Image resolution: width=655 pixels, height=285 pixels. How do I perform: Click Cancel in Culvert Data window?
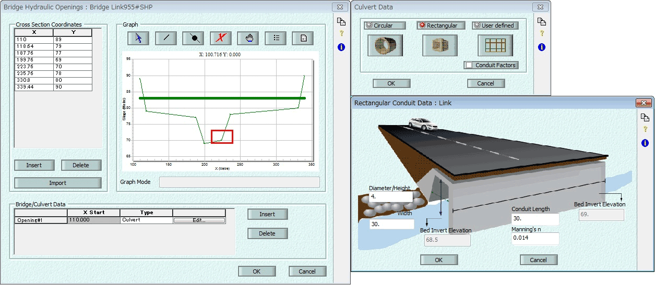485,83
